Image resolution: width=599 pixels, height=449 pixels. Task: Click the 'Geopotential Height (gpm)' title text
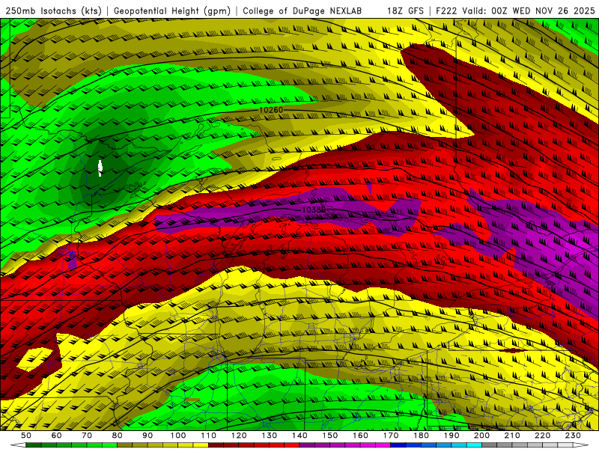coord(172,10)
